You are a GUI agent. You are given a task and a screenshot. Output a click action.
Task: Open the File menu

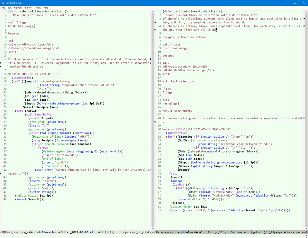coord(3,8)
